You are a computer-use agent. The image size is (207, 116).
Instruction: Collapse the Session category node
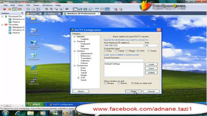pyautogui.click(x=74, y=36)
